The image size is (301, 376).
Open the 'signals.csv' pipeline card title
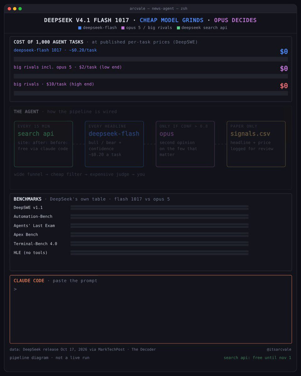pos(250,134)
